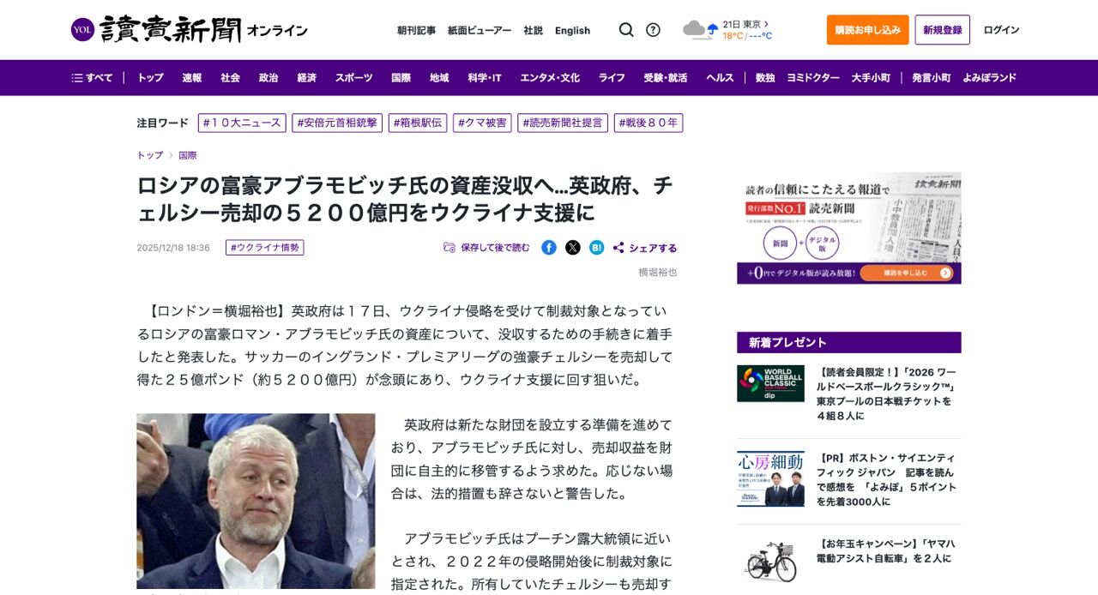The height and width of the screenshot is (595, 1098).
Task: Click the cloudy weather icon
Action: pyautogui.click(x=700, y=30)
